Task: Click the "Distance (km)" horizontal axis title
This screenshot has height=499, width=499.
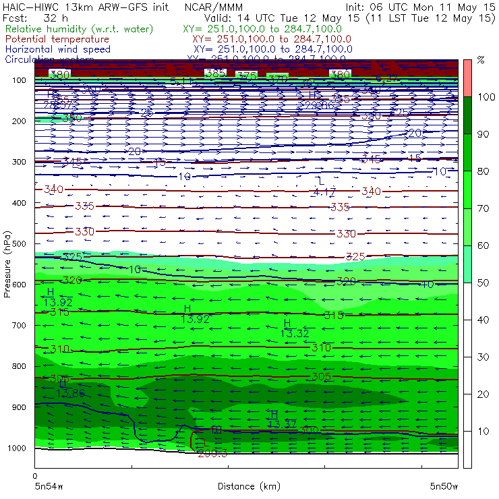Action: pyautogui.click(x=249, y=486)
